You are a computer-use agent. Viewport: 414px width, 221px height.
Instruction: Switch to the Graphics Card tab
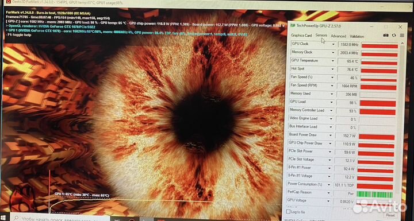pyautogui.click(x=301, y=36)
